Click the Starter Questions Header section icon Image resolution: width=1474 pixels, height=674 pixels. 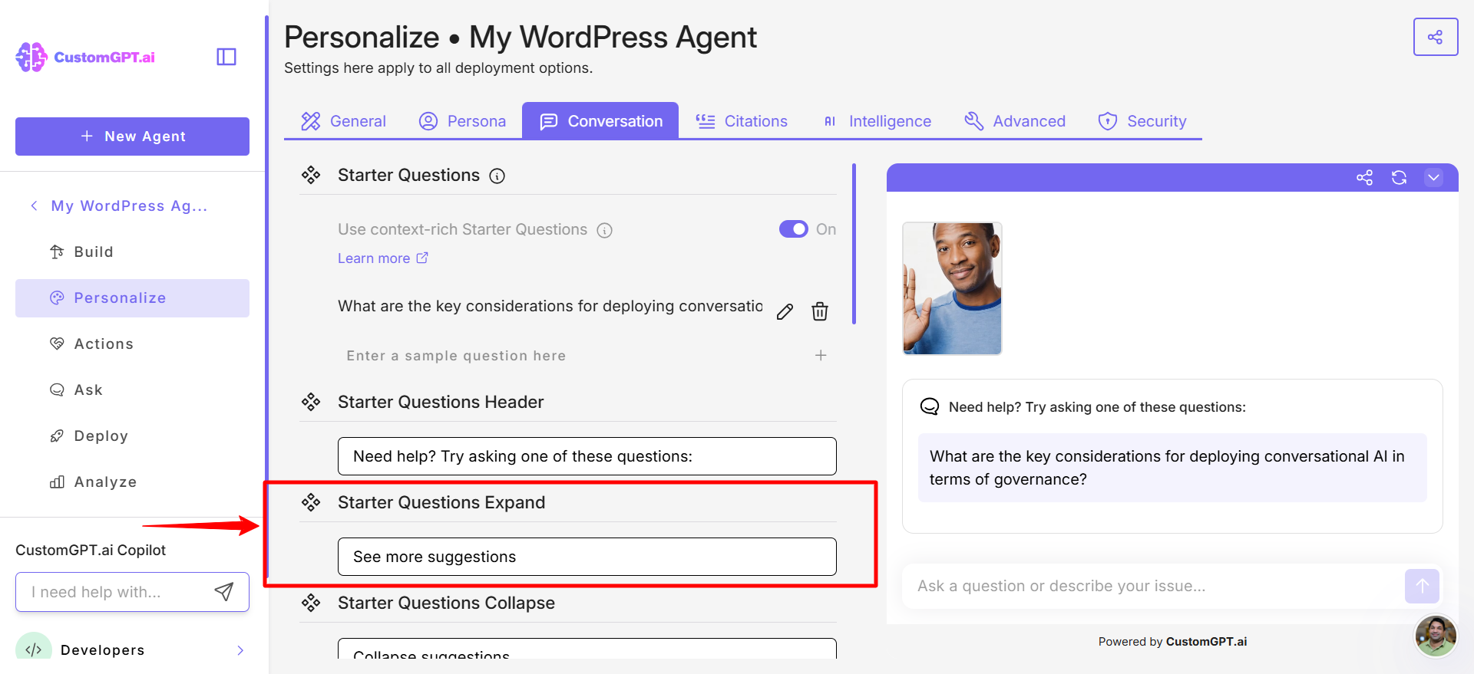(311, 402)
